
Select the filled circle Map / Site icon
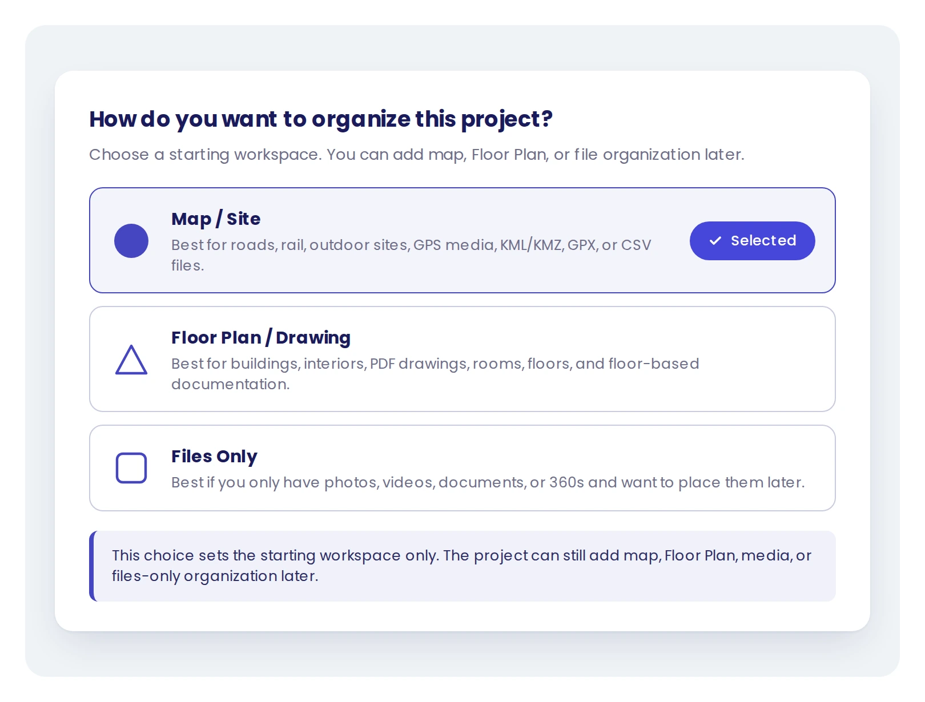pyautogui.click(x=131, y=241)
